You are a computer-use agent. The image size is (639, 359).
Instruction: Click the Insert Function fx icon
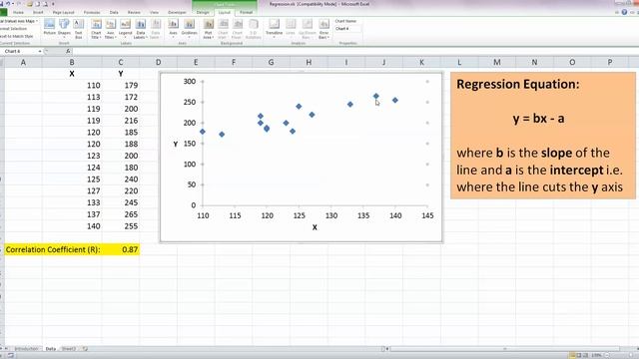click(68, 51)
